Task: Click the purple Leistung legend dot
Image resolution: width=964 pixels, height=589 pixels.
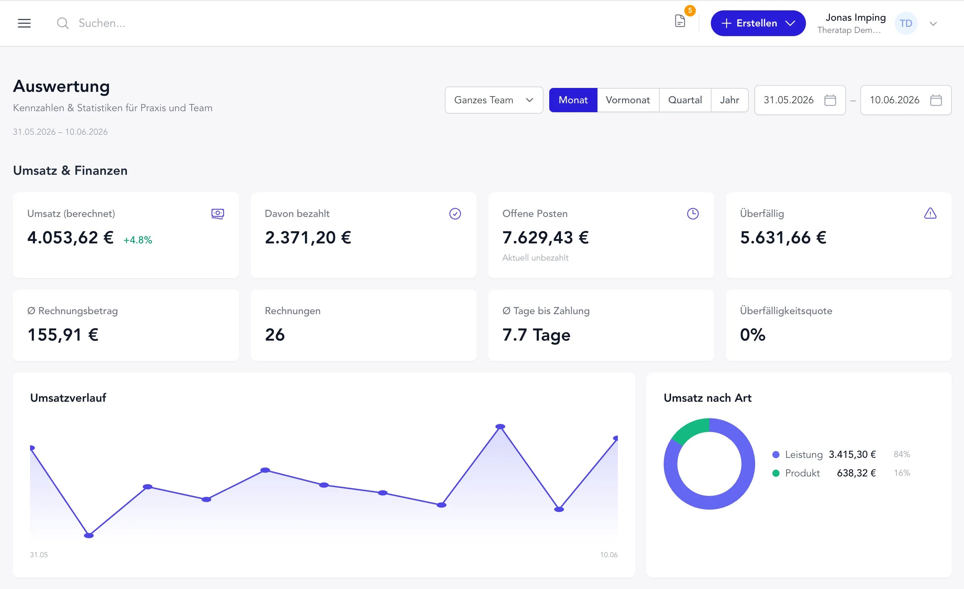Action: (776, 455)
